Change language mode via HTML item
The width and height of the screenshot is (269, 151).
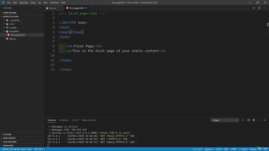[x=234, y=149]
